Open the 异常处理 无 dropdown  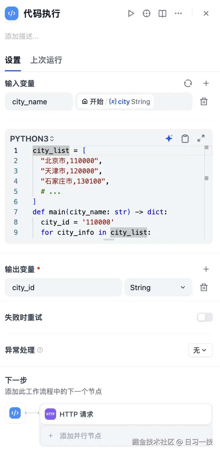pyautogui.click(x=200, y=350)
